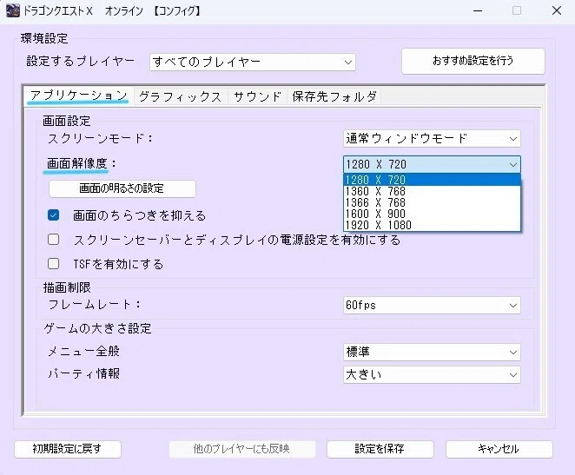
Task: Select 1920 X 1080 resolution option
Action: click(x=432, y=225)
